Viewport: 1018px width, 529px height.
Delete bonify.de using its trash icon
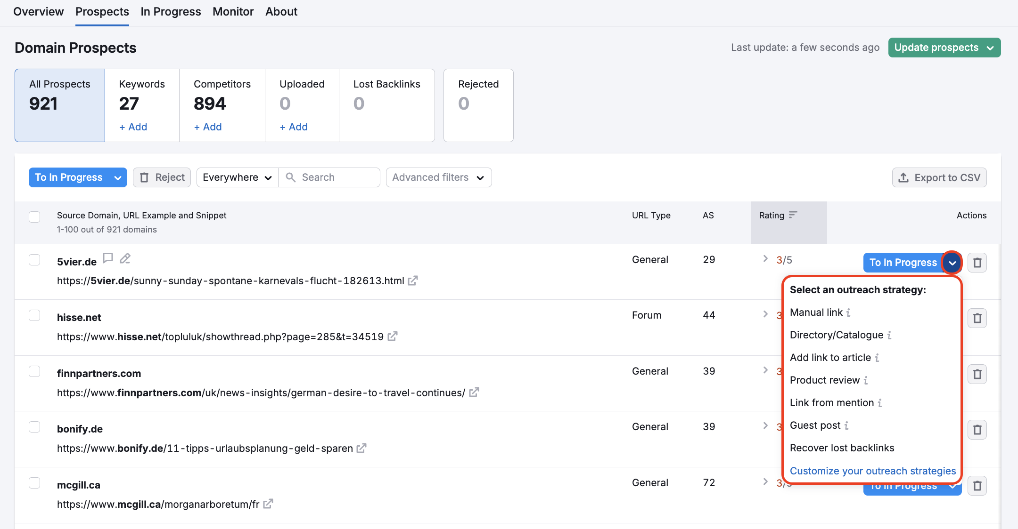[x=977, y=429]
